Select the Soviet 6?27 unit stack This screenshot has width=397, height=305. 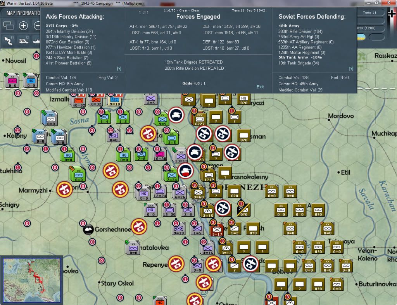click(x=199, y=119)
